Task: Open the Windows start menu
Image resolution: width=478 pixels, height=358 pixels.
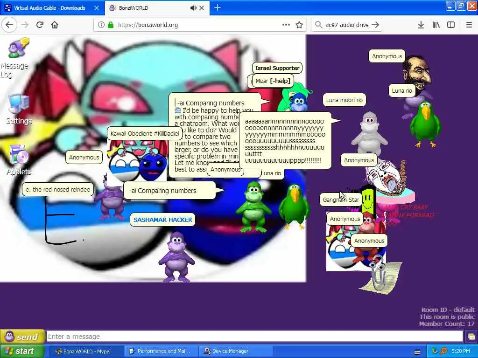Action: [22, 351]
